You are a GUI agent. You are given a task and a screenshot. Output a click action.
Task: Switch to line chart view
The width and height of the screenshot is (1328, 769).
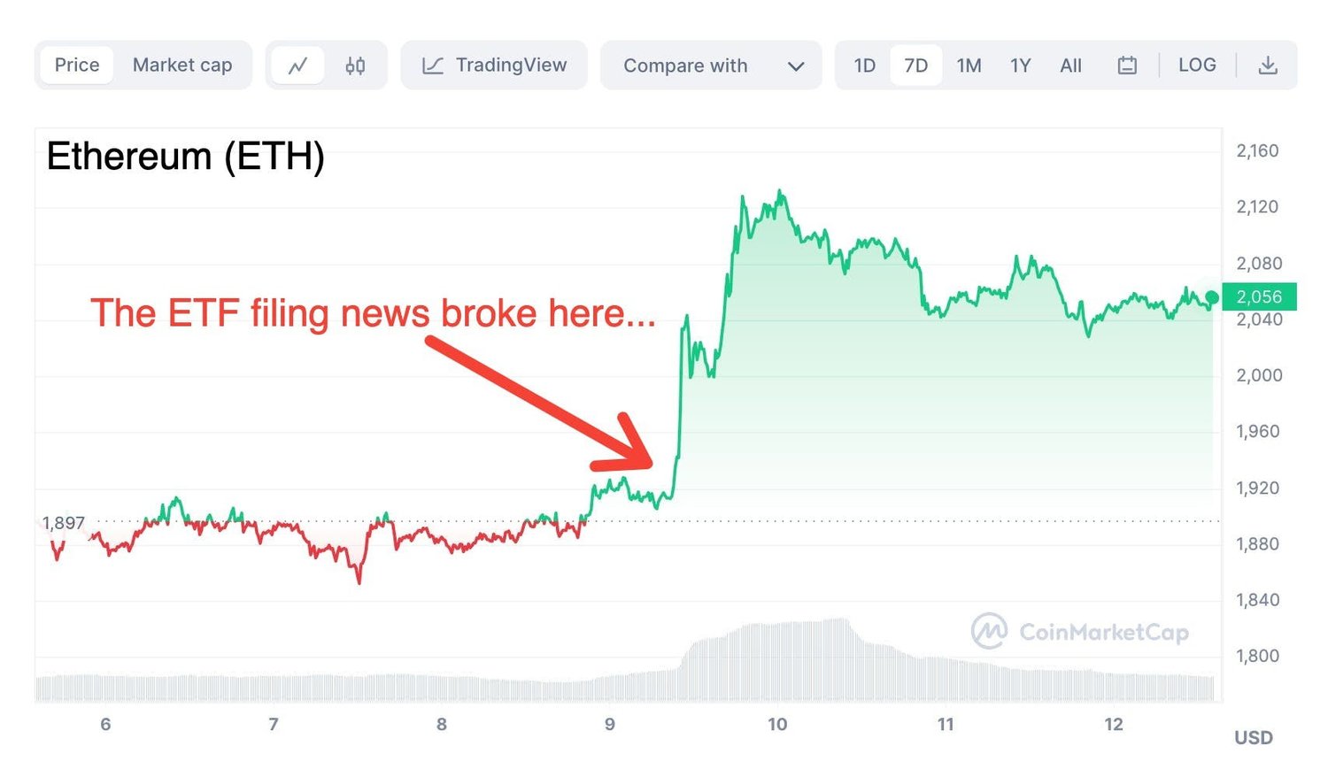pos(297,65)
